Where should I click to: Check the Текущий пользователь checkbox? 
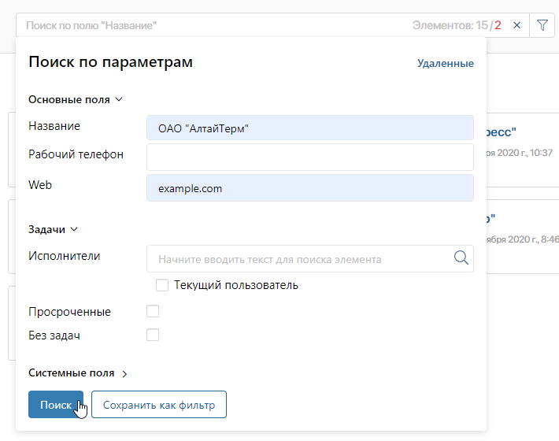(162, 285)
